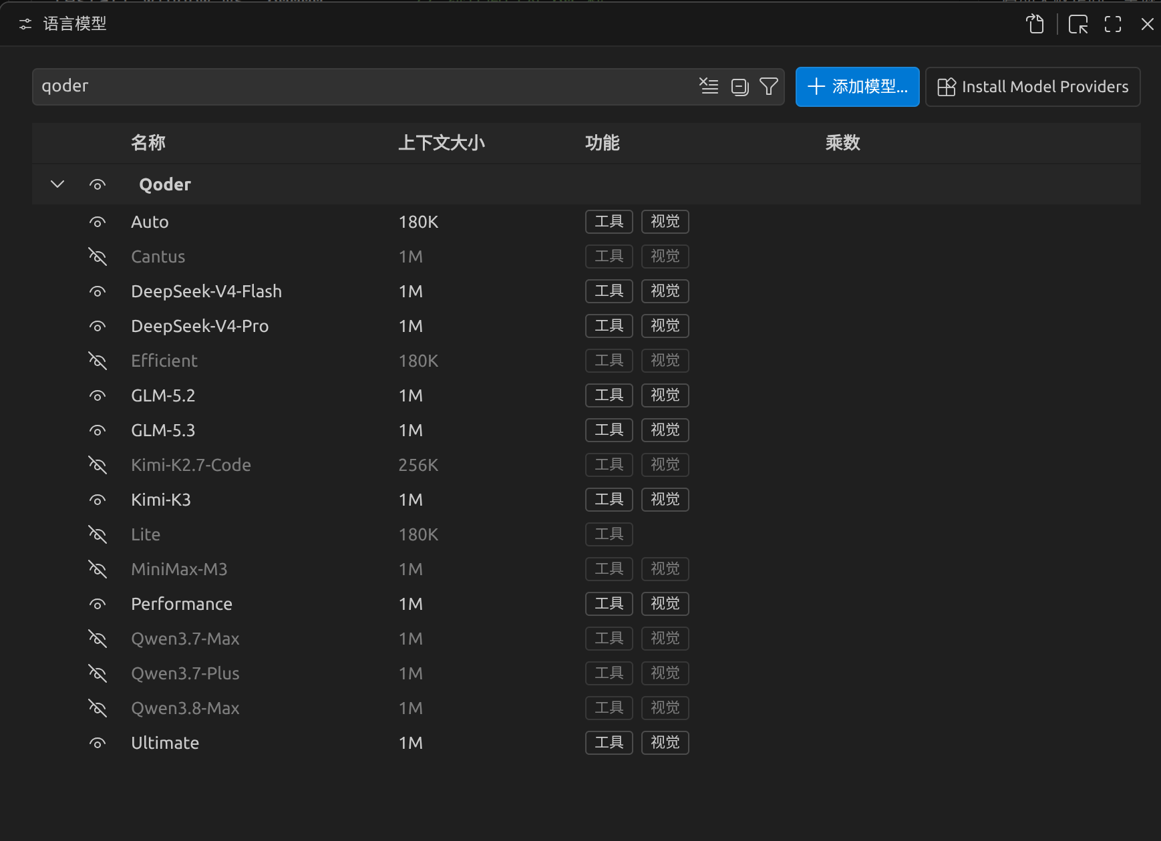Screen dimensions: 1161x841
Task: Hide the Auto model
Action: [x=98, y=222]
